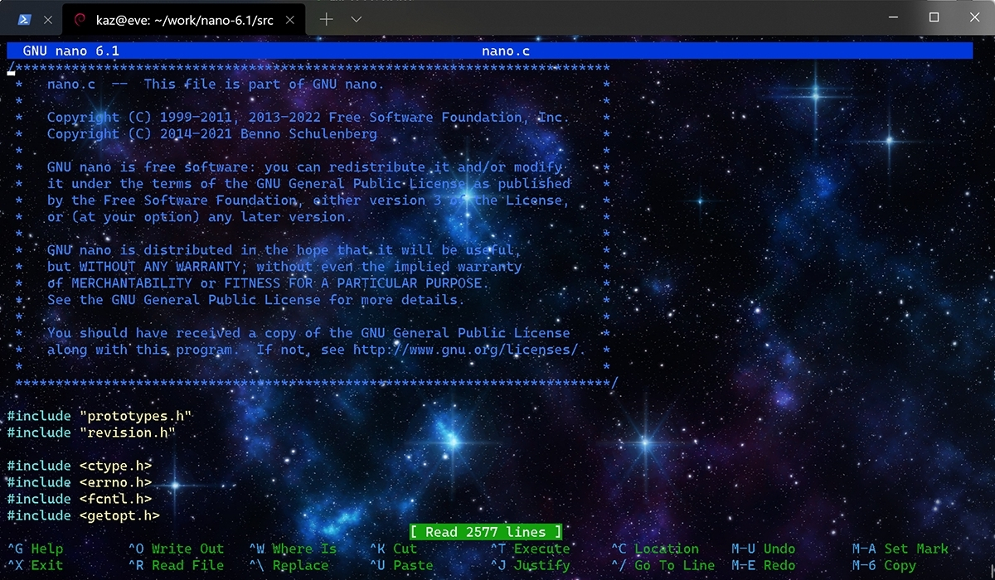Viewport: 995px width, 580px height.
Task: Click the M-A Set Mark shortcut
Action: 900,549
